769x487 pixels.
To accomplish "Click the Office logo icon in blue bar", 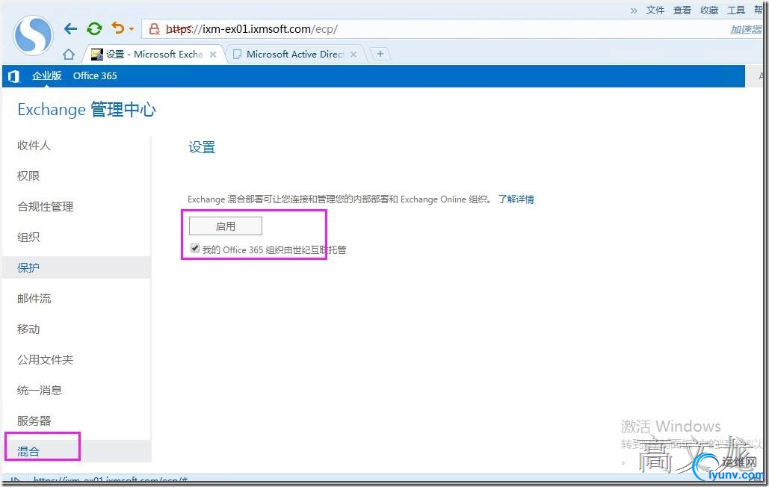I will tap(13, 76).
